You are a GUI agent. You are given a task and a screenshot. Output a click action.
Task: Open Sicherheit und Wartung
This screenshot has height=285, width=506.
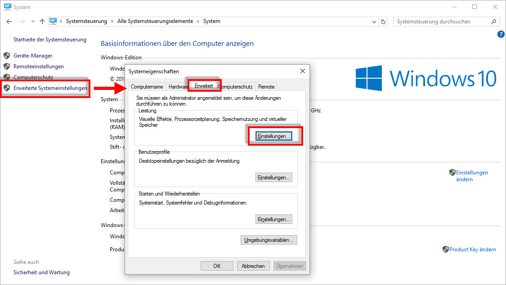41,272
